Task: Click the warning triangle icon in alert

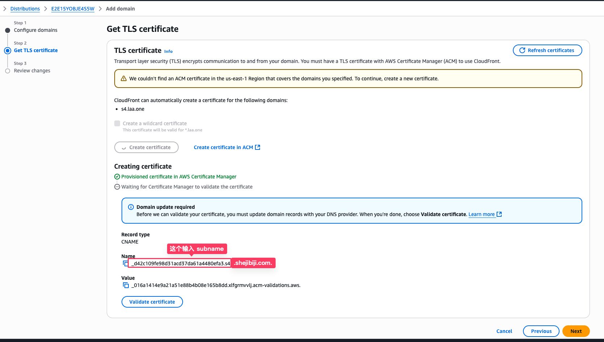Action: coord(124,79)
